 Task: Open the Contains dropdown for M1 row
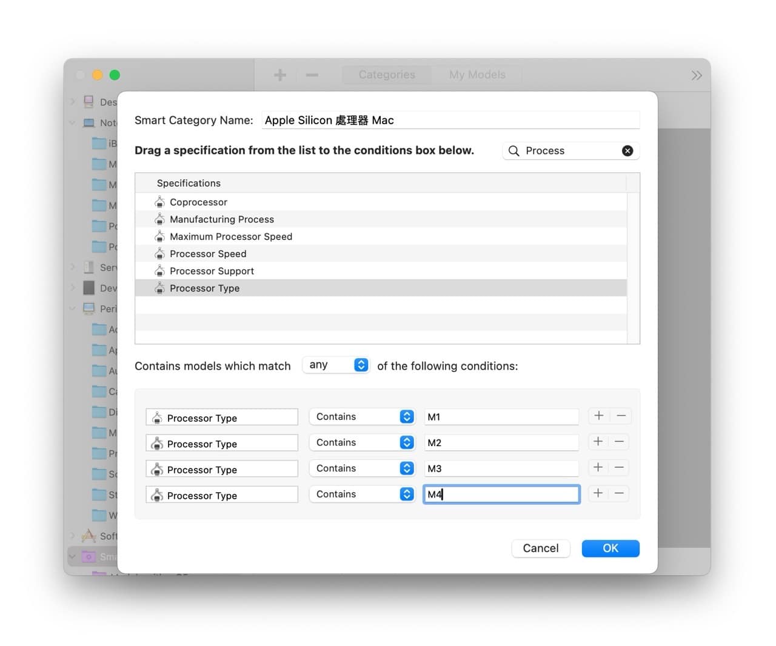[362, 416]
